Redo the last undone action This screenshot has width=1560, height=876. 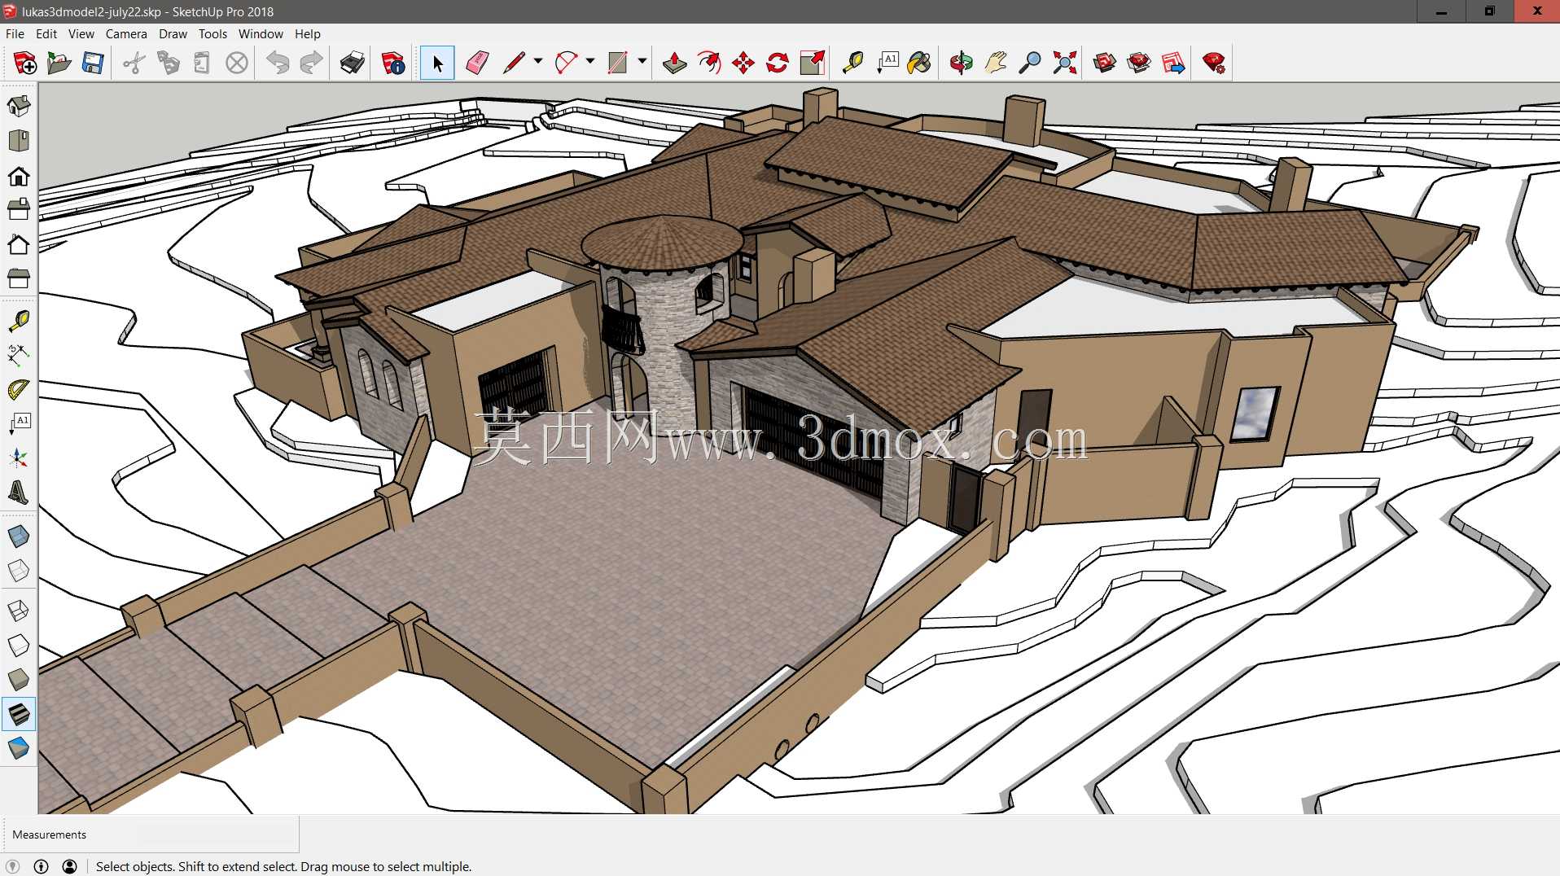312,63
